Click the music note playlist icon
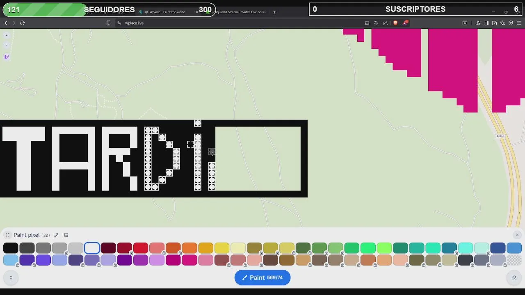This screenshot has width=525, height=295. [478, 23]
